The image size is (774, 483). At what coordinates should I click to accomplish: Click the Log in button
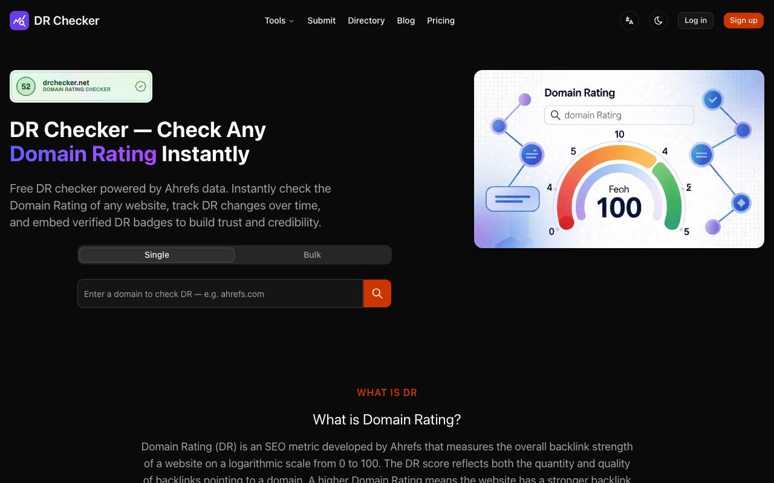[x=695, y=21]
